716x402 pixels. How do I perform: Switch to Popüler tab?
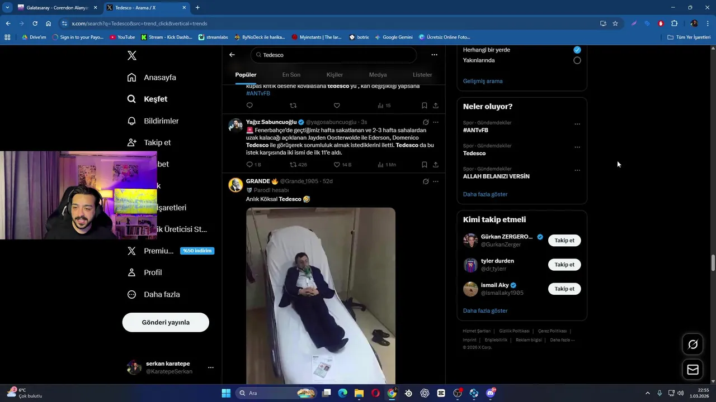[x=246, y=75]
